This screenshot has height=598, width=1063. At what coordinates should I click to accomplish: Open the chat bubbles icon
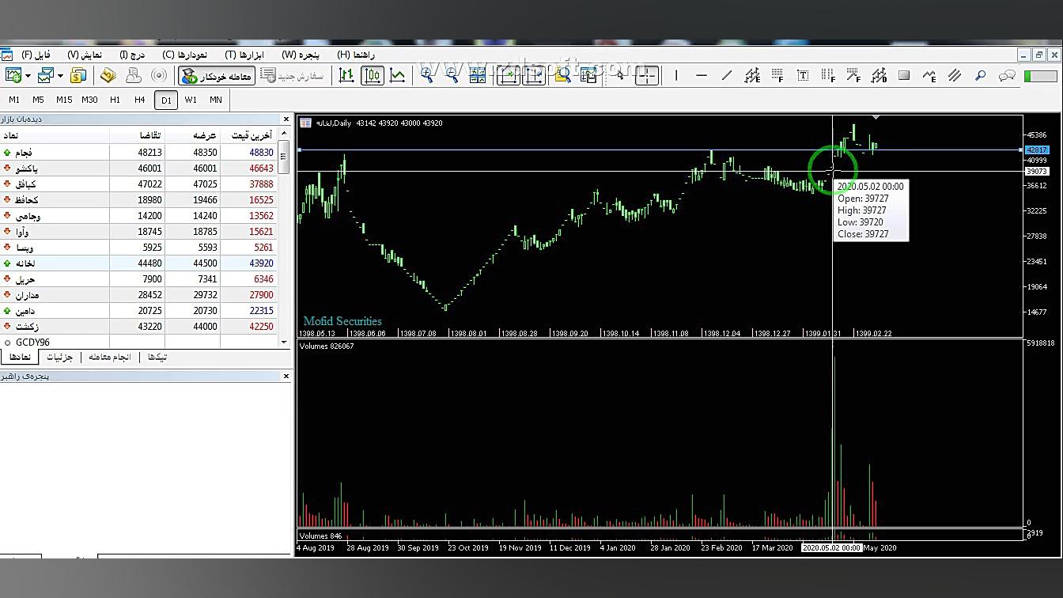(x=1007, y=75)
